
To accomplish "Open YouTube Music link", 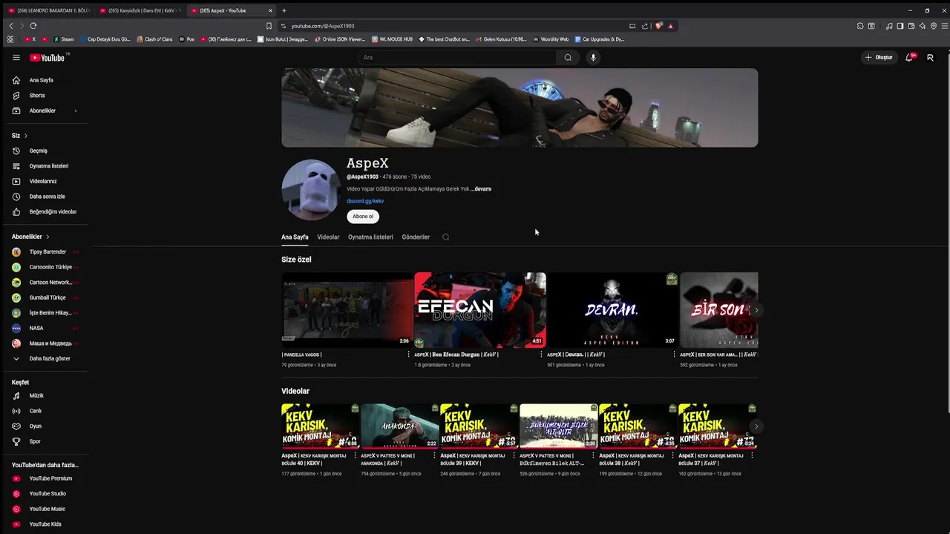I will pos(47,509).
